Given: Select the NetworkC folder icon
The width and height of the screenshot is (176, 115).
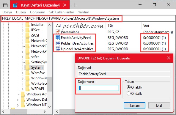Looking at the screenshot, I should tap(27, 46).
